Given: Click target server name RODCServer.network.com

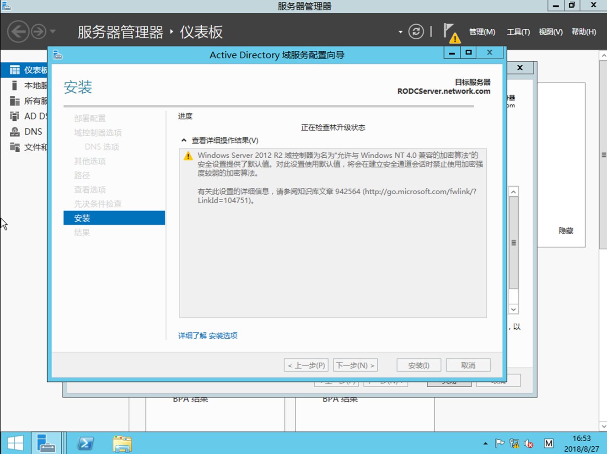Looking at the screenshot, I should [444, 91].
